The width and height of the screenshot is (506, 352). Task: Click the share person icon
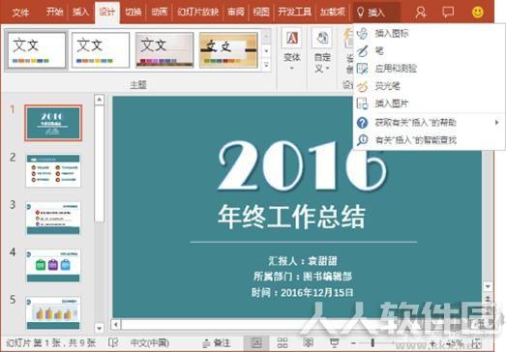pos(421,13)
